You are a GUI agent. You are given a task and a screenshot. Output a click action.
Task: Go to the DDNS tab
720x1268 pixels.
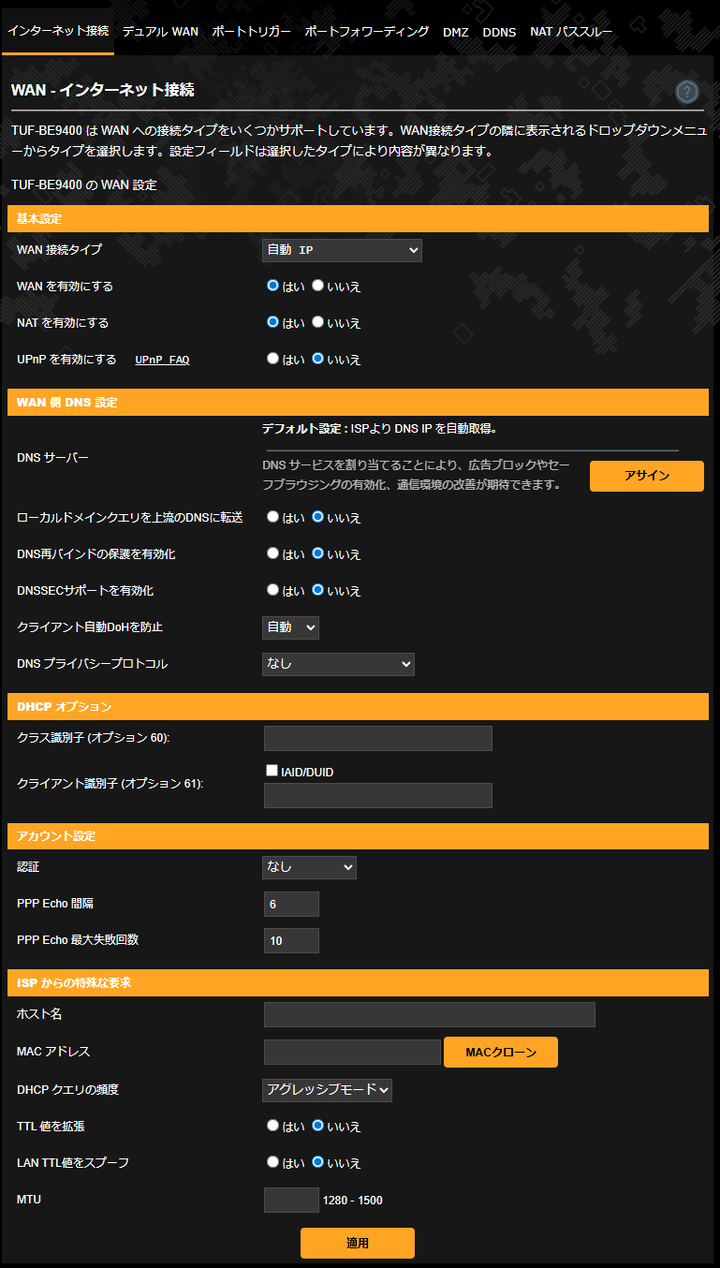tap(499, 32)
